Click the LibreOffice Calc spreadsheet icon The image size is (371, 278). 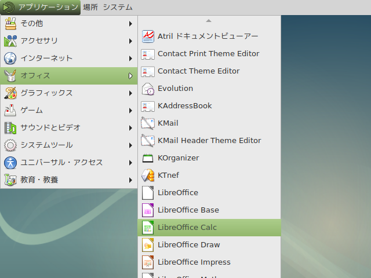click(148, 228)
